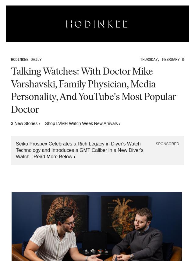The image size is (195, 261).
Task: Click the chevron after New Arrivals
Action: (x=120, y=124)
